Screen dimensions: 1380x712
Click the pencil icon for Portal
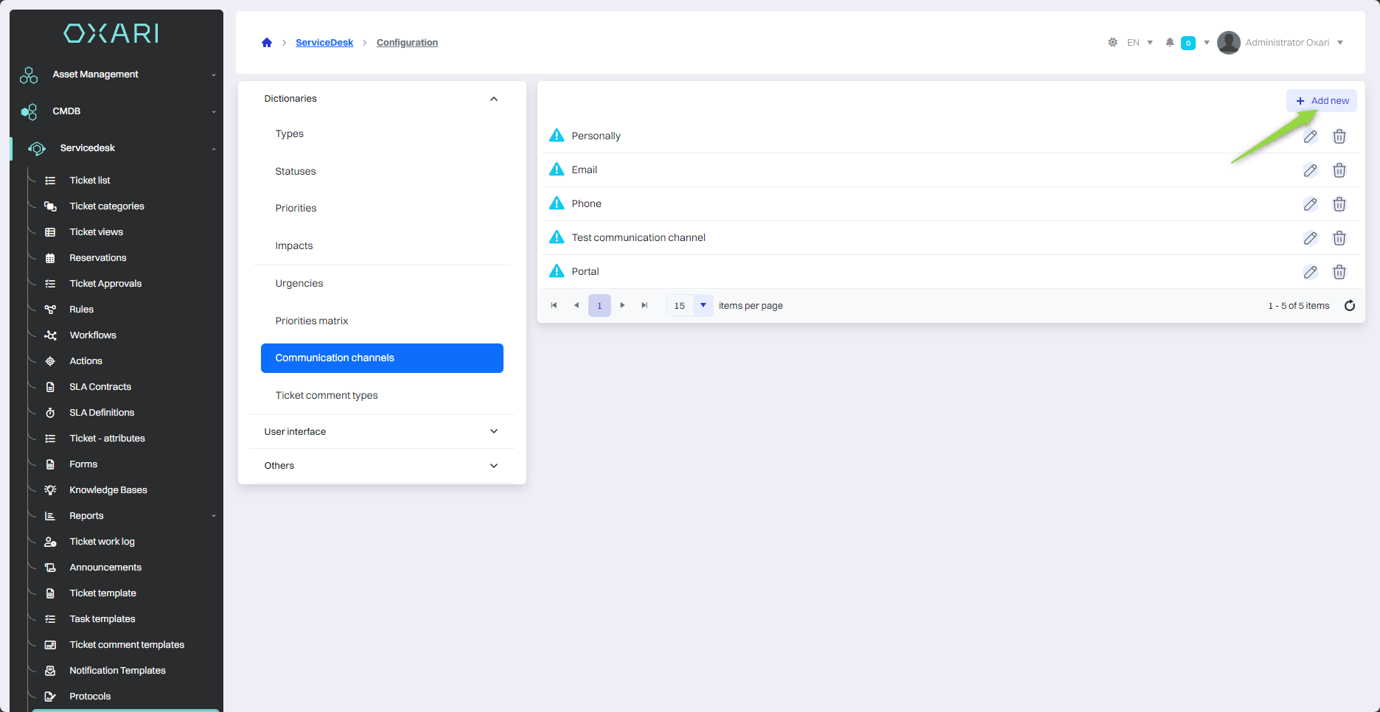pyautogui.click(x=1310, y=272)
